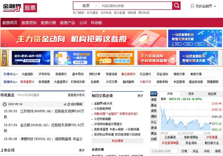Open the red 千股千评 link

point(145,82)
